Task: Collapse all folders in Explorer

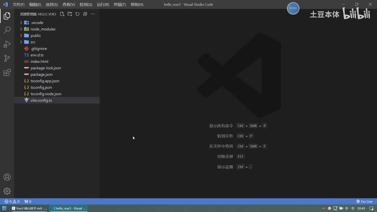Action: coord(85,14)
